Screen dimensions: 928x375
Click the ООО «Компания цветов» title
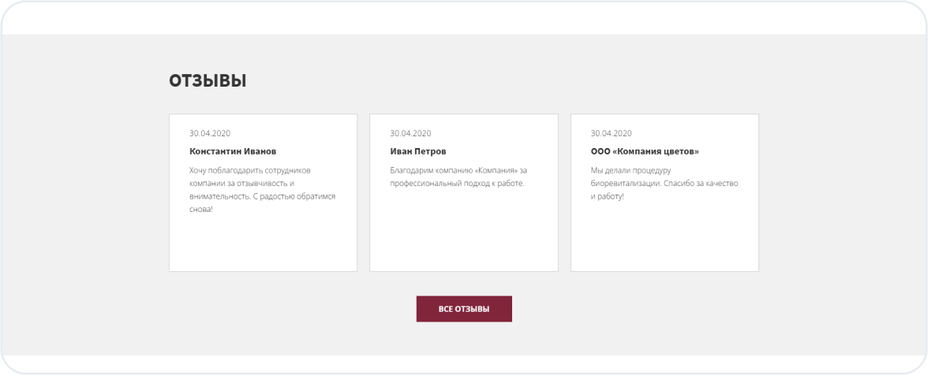click(645, 151)
